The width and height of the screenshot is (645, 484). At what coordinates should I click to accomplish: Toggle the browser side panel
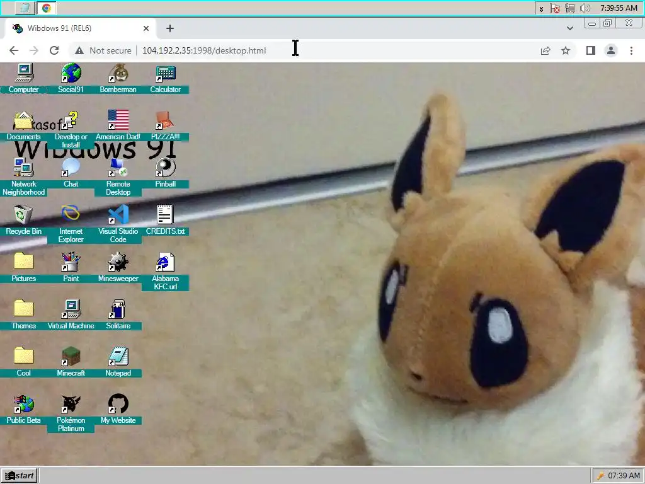591,50
